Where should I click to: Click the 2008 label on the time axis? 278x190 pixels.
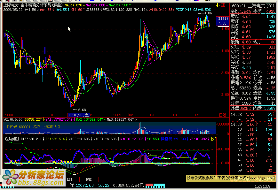pos(9,115)
